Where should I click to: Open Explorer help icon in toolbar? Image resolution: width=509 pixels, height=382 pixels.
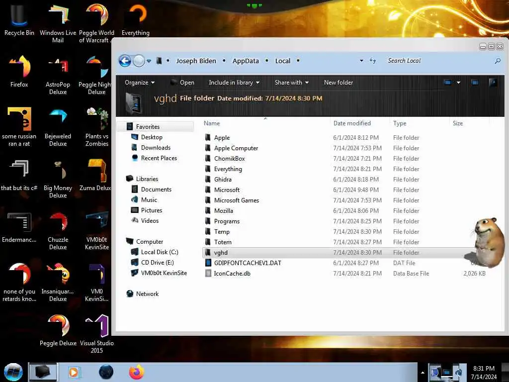click(493, 83)
